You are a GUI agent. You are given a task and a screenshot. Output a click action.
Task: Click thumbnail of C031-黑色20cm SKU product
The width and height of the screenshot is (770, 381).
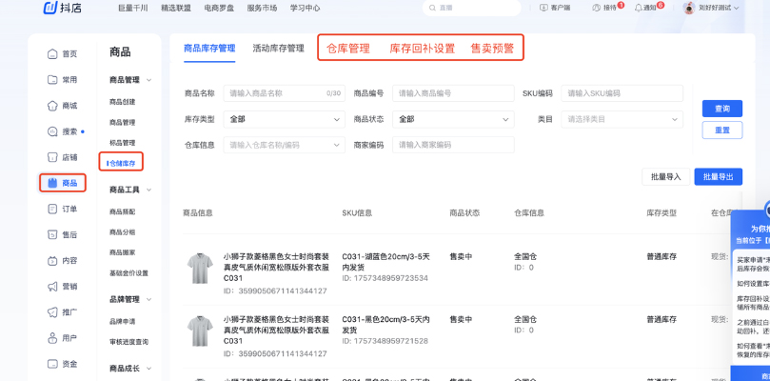[x=200, y=331]
